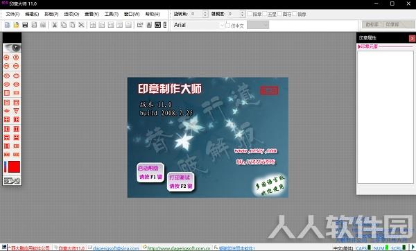Click the blue-red gradient color bar
416x251 pixels.
pos(6,166)
